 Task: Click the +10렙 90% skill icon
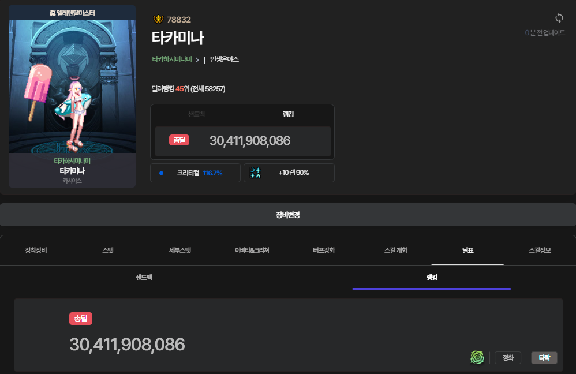pos(256,173)
